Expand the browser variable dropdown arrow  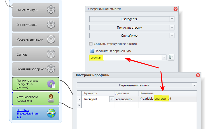(x=164, y=57)
